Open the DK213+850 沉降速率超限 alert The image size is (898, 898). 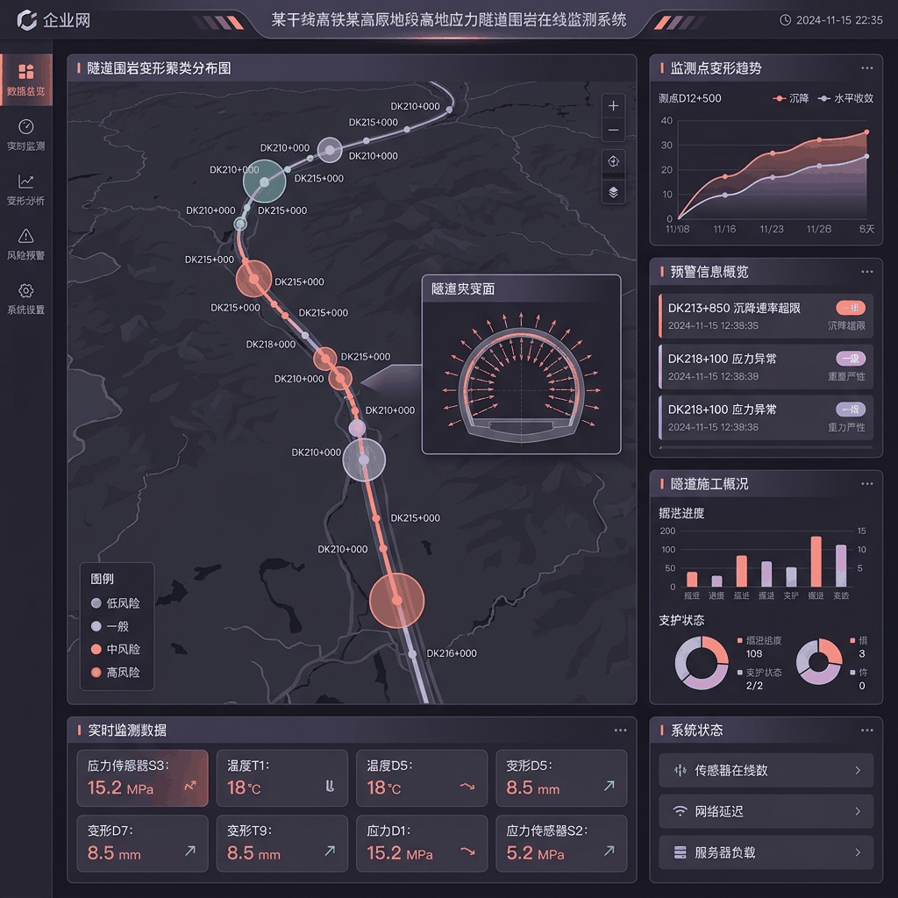click(766, 316)
